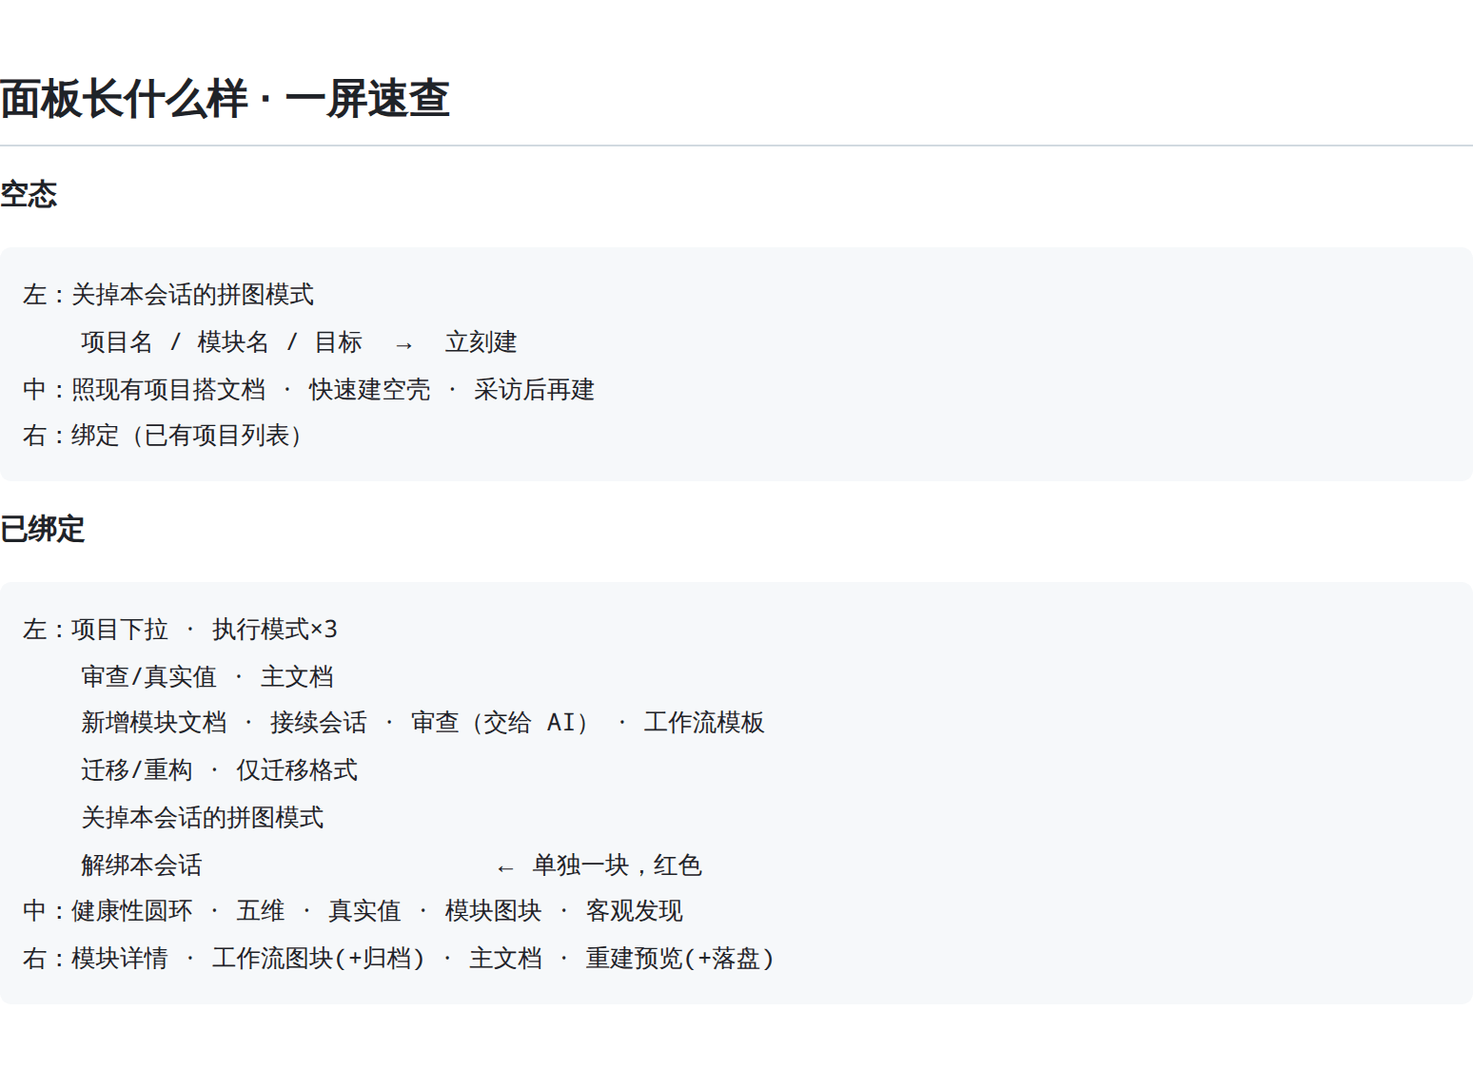Screen dimensions: 1473x1069
Task: Click text 接续会话
Action: (319, 723)
